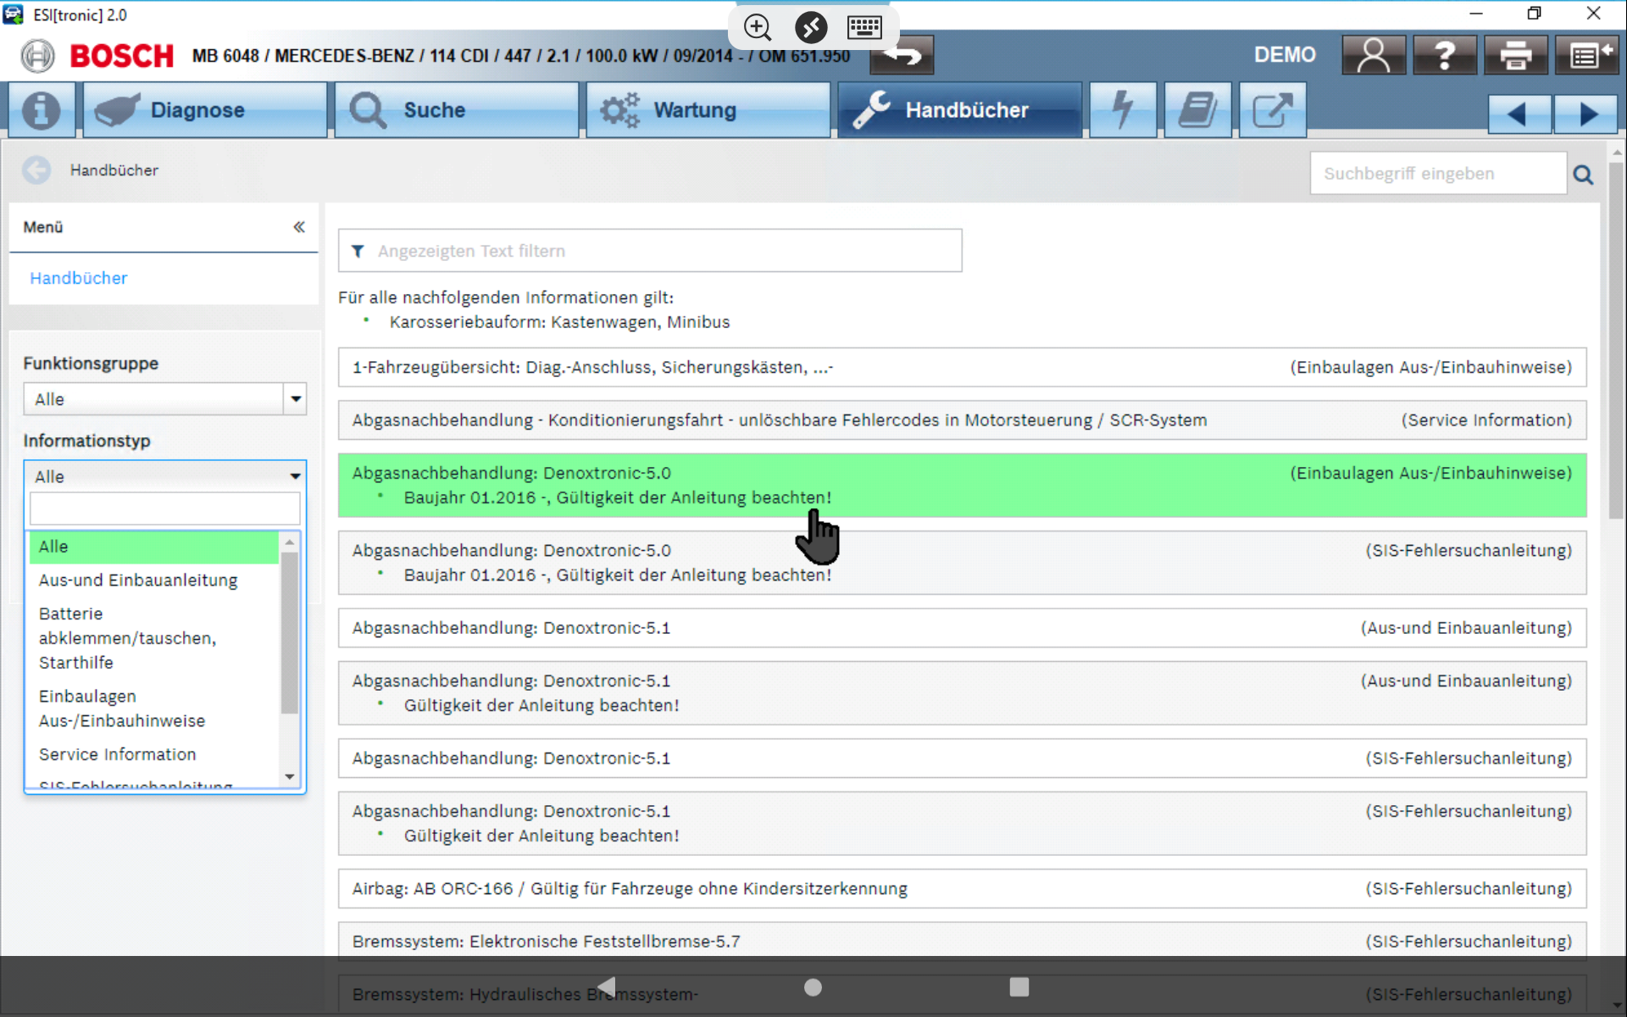Open the add protocol list icon
This screenshot has width=1627, height=1017.
pos(1587,55)
